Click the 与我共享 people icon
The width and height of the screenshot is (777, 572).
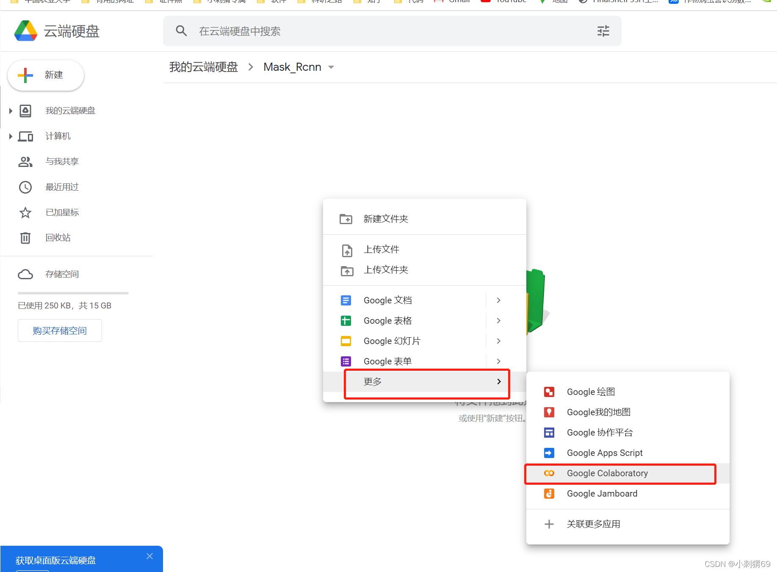pyautogui.click(x=25, y=162)
